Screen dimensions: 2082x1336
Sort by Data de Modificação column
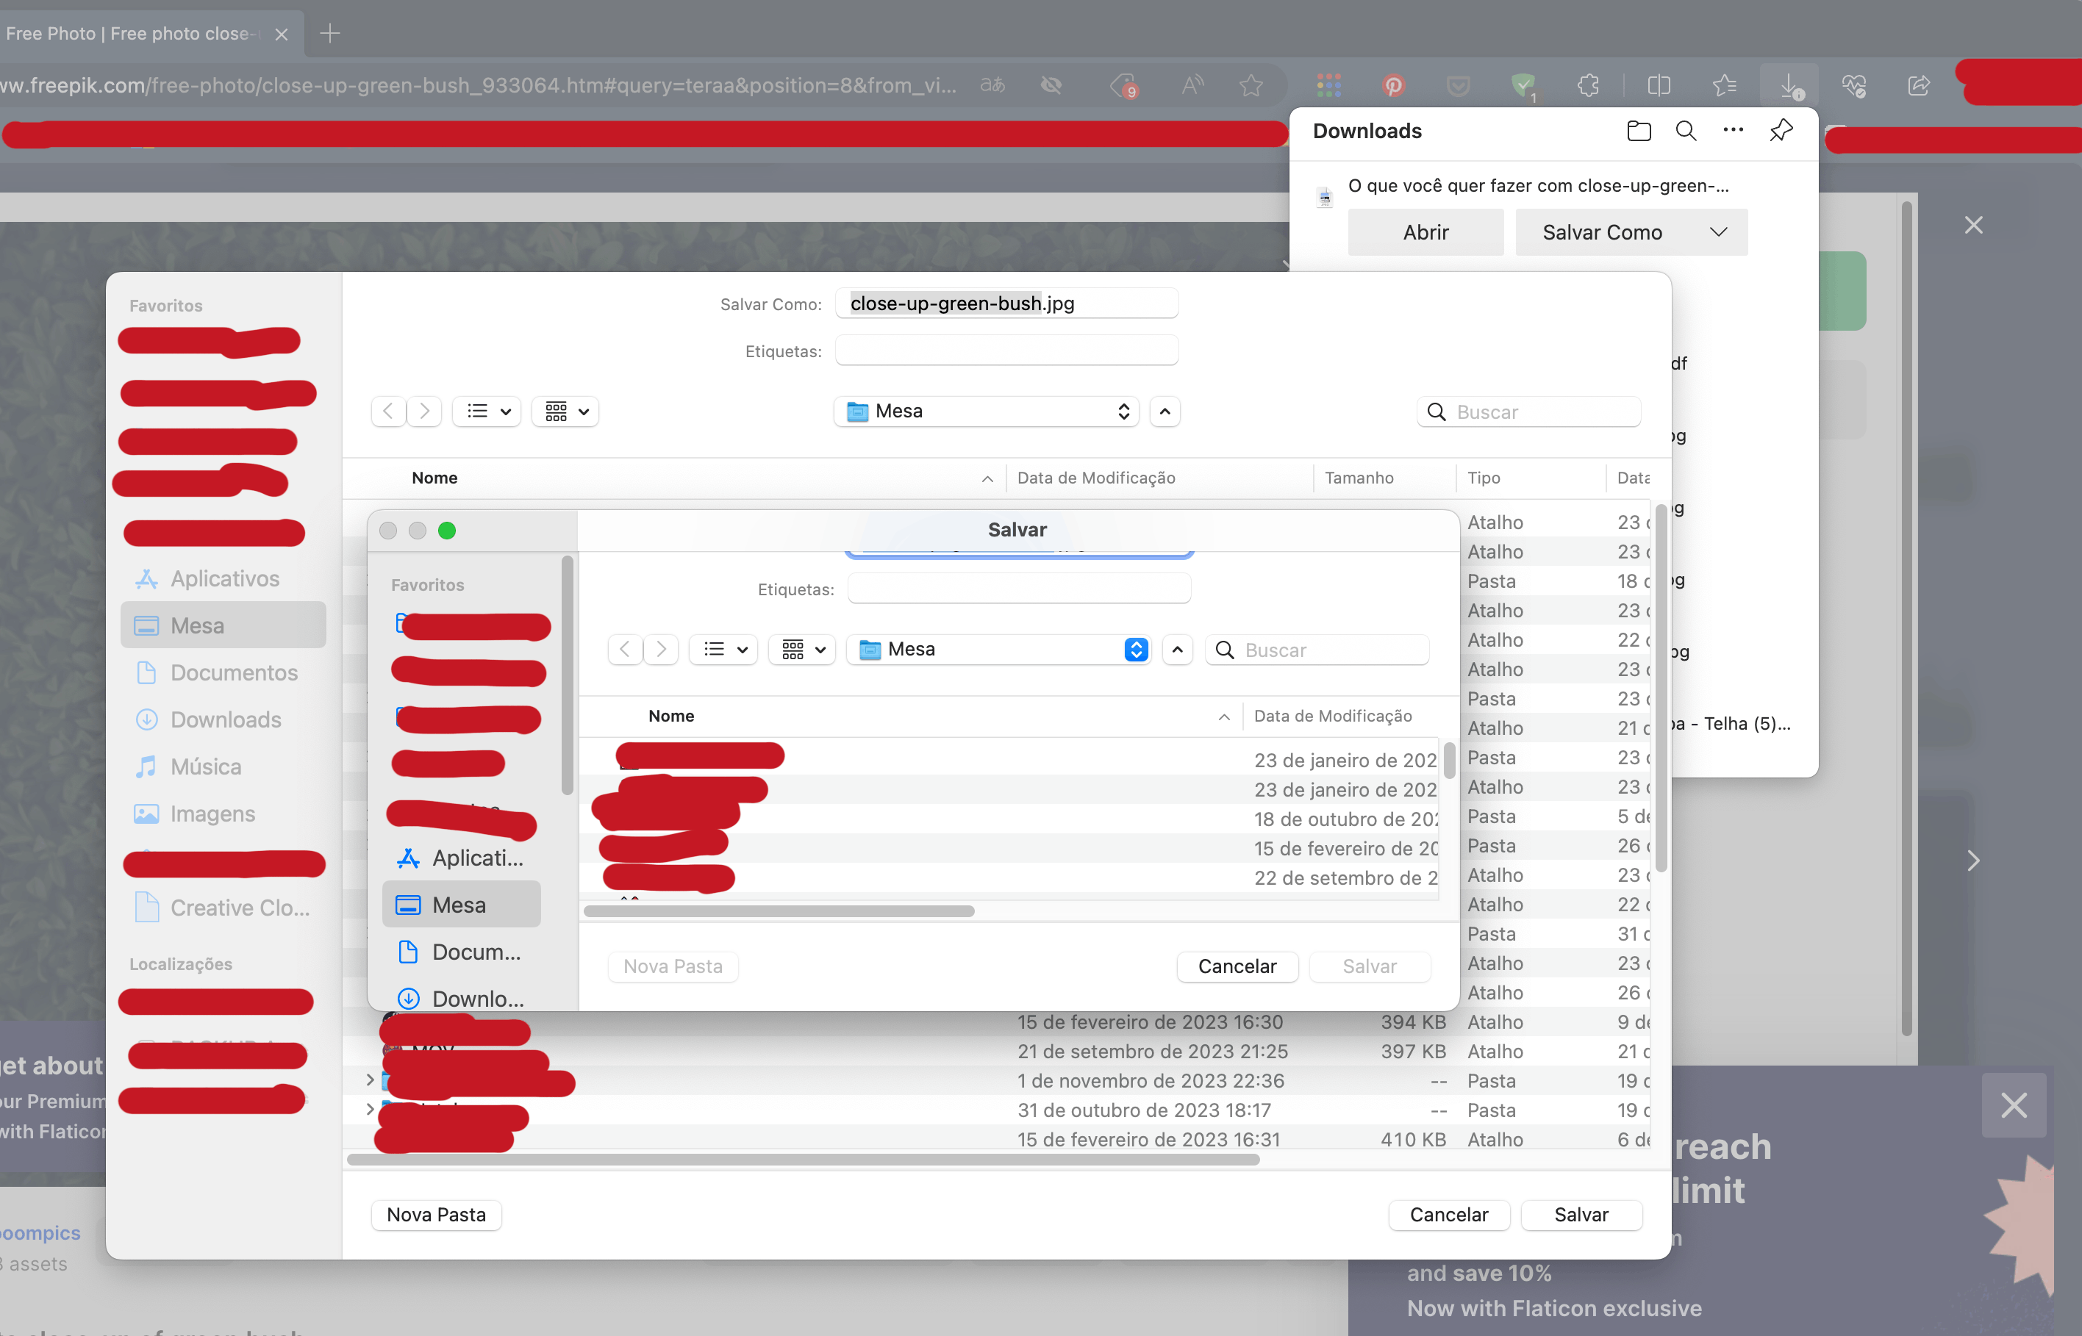point(1095,478)
